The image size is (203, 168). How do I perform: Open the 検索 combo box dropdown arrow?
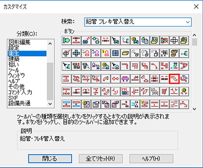188,22
